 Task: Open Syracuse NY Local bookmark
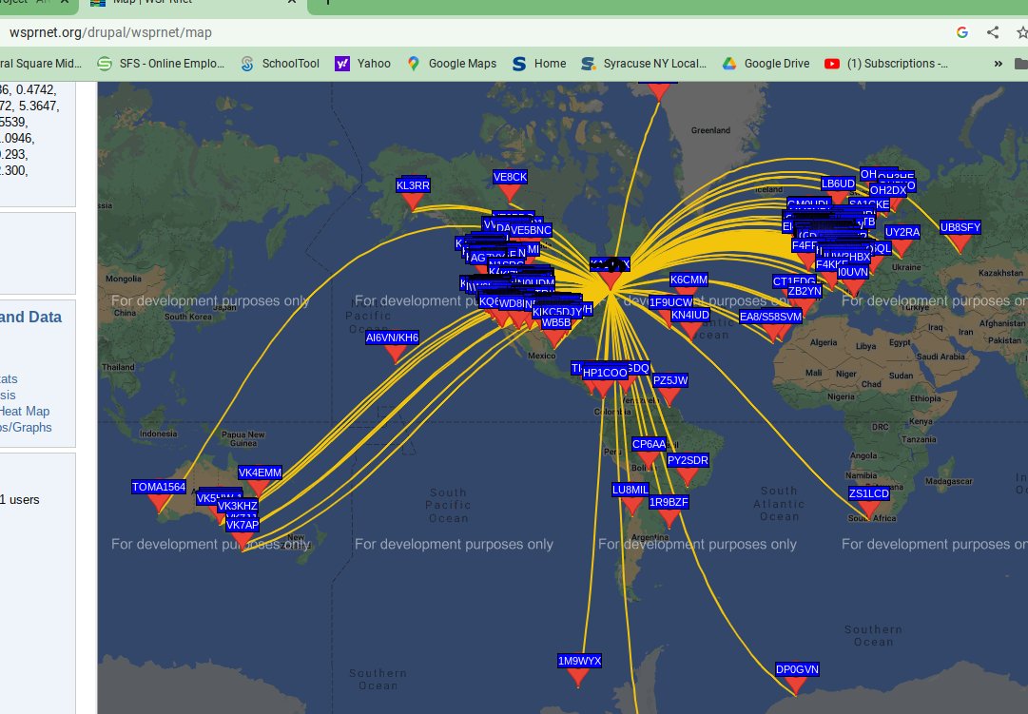644,64
